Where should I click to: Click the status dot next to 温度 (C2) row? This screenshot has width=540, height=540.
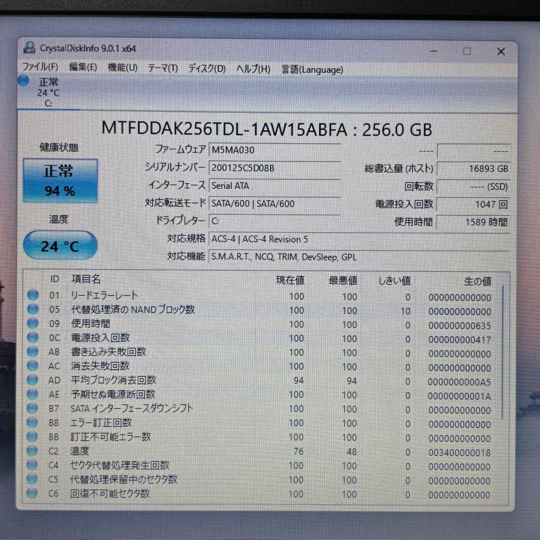(32, 451)
